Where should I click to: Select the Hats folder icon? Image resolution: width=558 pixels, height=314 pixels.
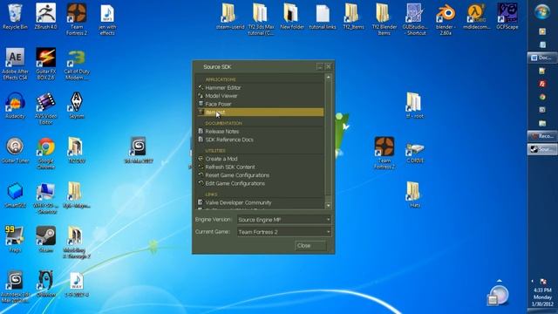pos(415,195)
